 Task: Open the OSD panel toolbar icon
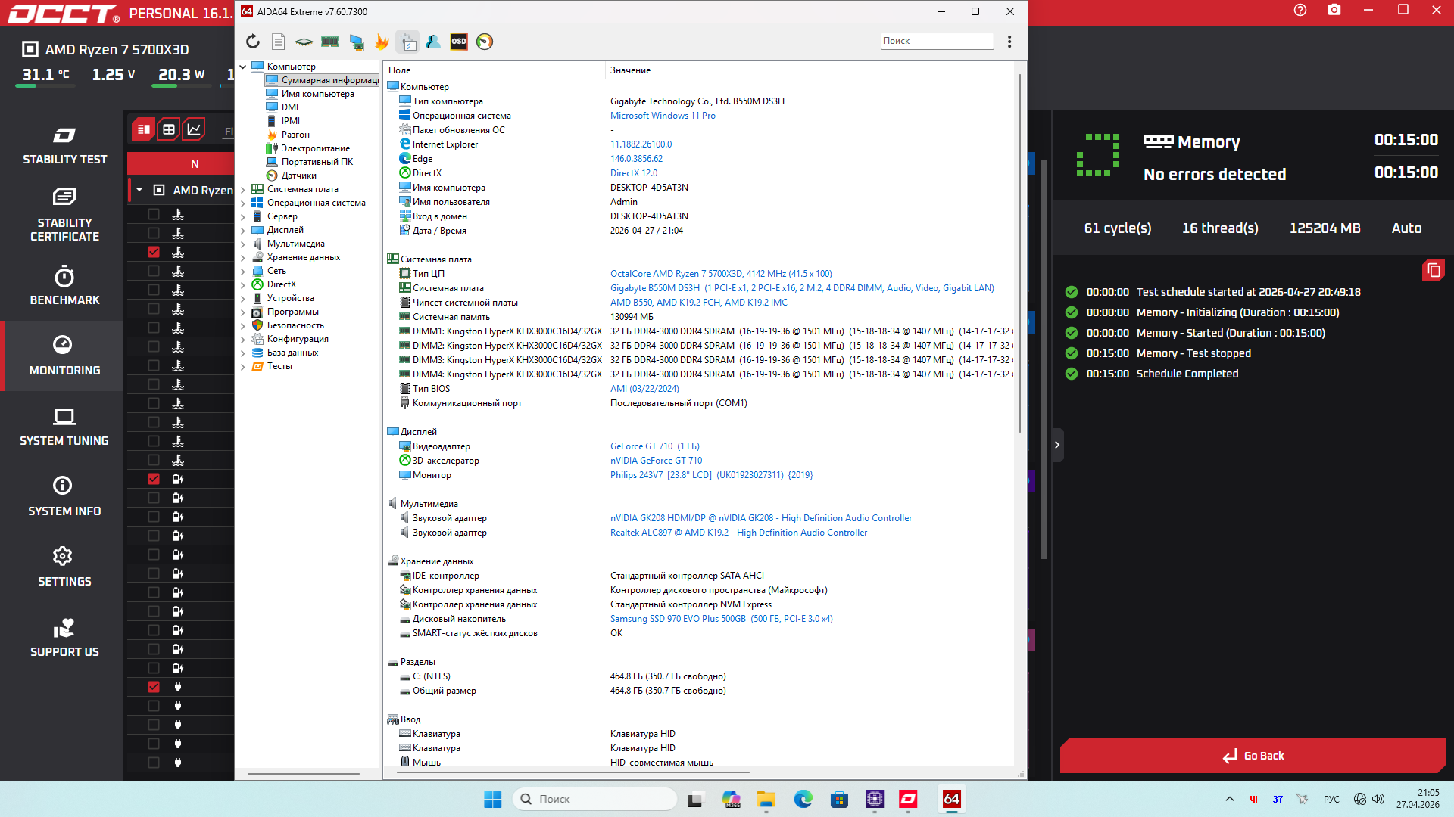(459, 42)
